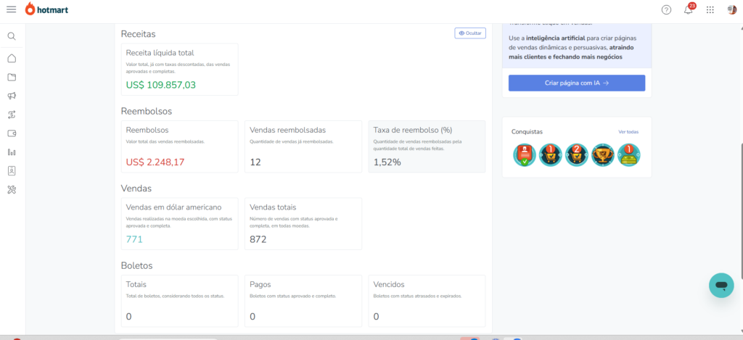Open the wallet icon in sidebar

pos(12,133)
